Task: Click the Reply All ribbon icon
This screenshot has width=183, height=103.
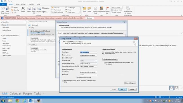Action: click(x=34, y=8)
